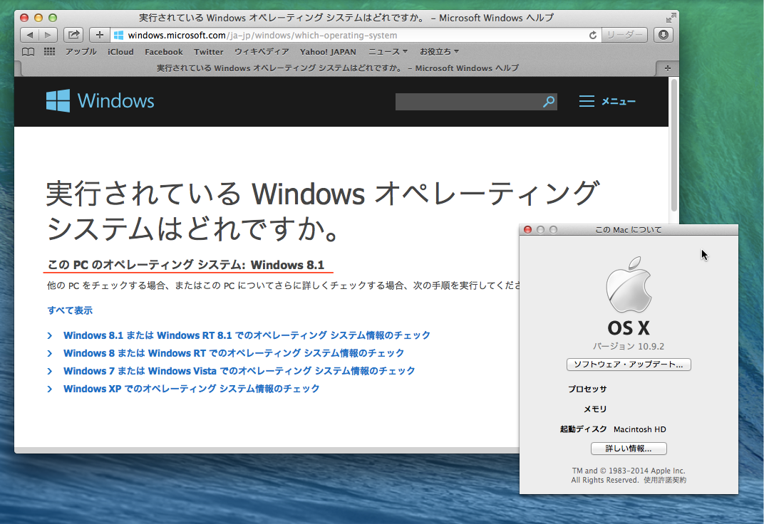The height and width of the screenshot is (524, 764).
Task: Click the magnifier search icon on the Windows site
Action: pos(549,101)
